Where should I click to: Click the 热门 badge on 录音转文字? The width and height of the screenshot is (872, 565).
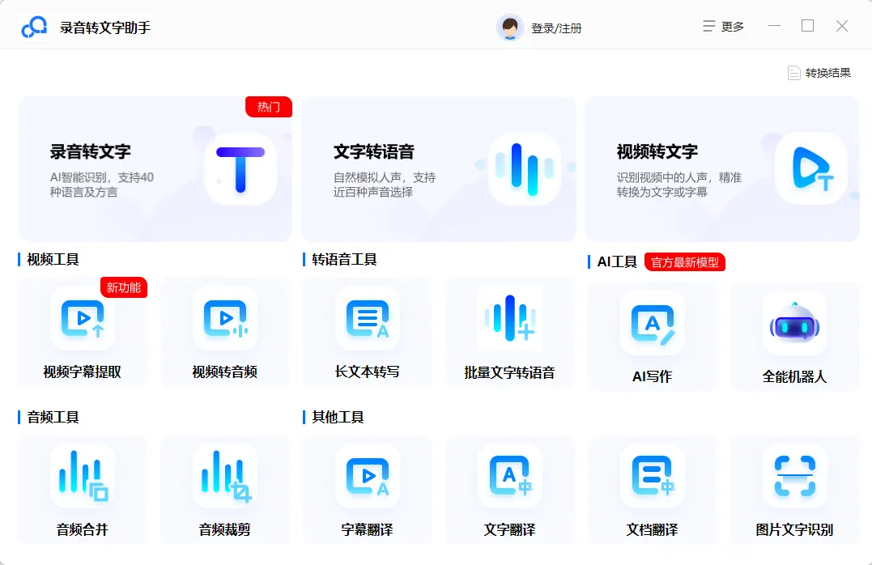[x=269, y=107]
